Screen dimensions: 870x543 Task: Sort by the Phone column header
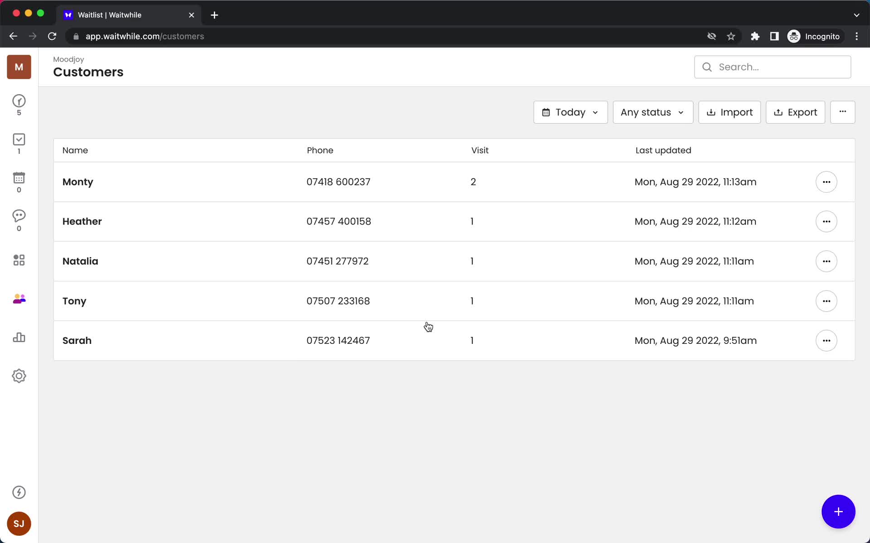pyautogui.click(x=320, y=150)
